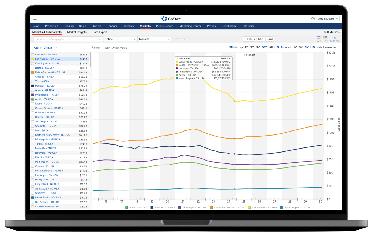Image resolution: width=373 pixels, height=238 pixels.
Task: Switch to the Market Insights tab
Action: [x=77, y=32]
